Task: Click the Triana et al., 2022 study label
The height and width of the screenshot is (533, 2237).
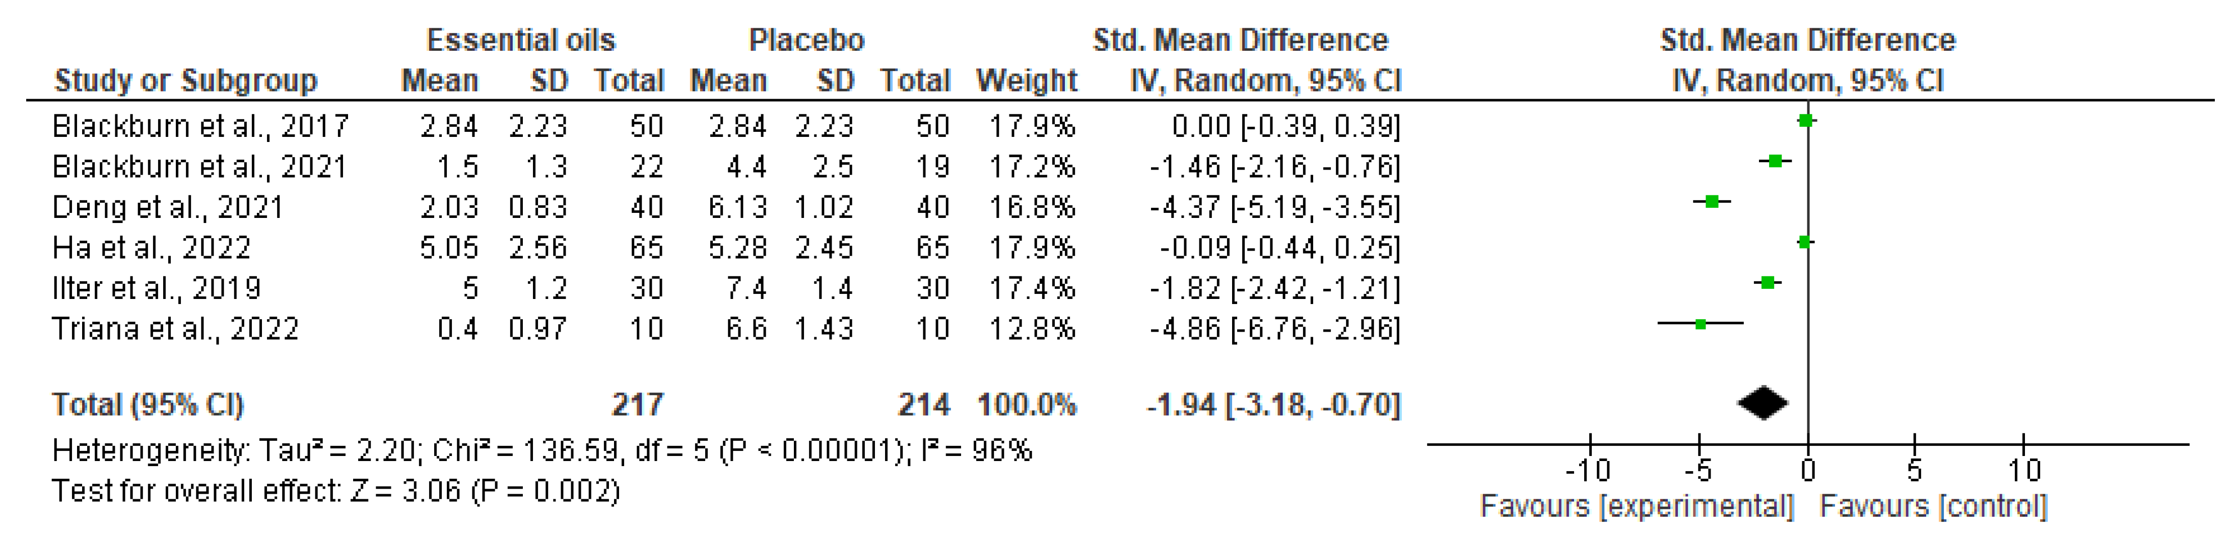Action: (x=175, y=329)
